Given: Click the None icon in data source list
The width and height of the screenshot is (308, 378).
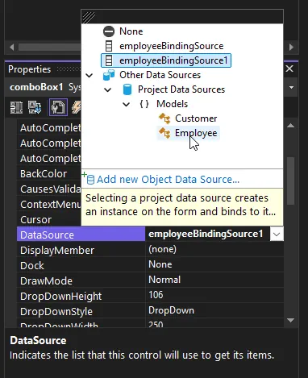Looking at the screenshot, I should tap(109, 31).
